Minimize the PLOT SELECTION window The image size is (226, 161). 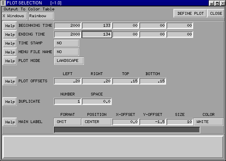pos(212,3)
